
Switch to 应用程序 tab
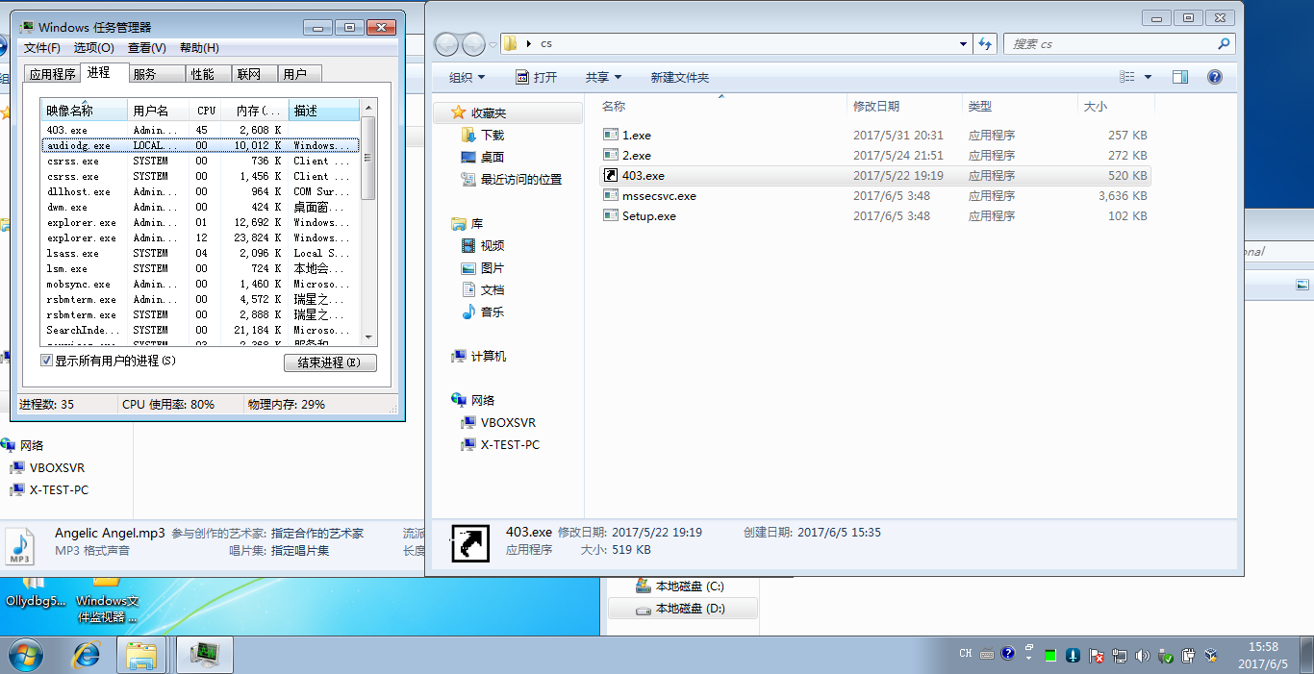tap(52, 74)
